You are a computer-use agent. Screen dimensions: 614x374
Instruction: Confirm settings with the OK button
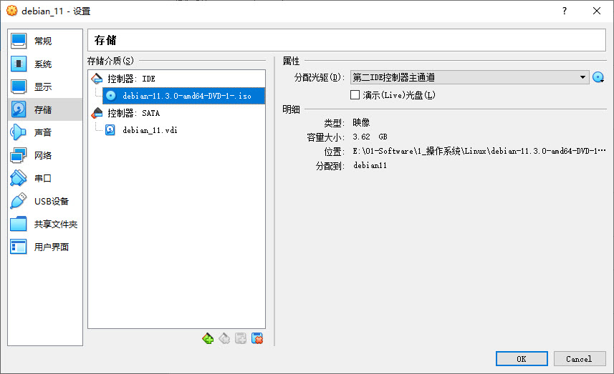coord(522,359)
